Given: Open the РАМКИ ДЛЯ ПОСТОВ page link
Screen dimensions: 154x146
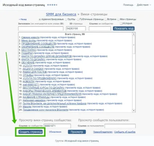Looking at the screenshot, I should tap(35, 72).
